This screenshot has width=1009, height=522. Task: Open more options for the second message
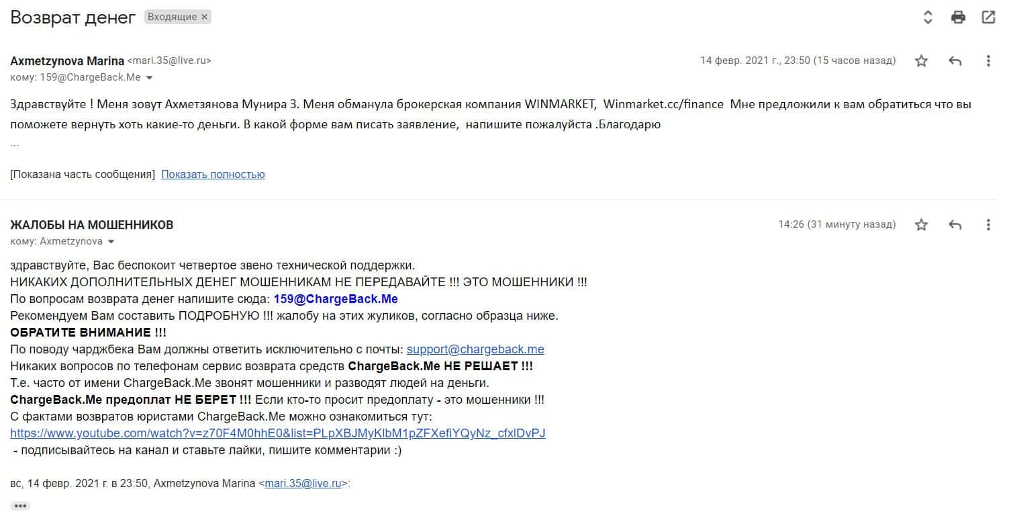[x=988, y=225]
